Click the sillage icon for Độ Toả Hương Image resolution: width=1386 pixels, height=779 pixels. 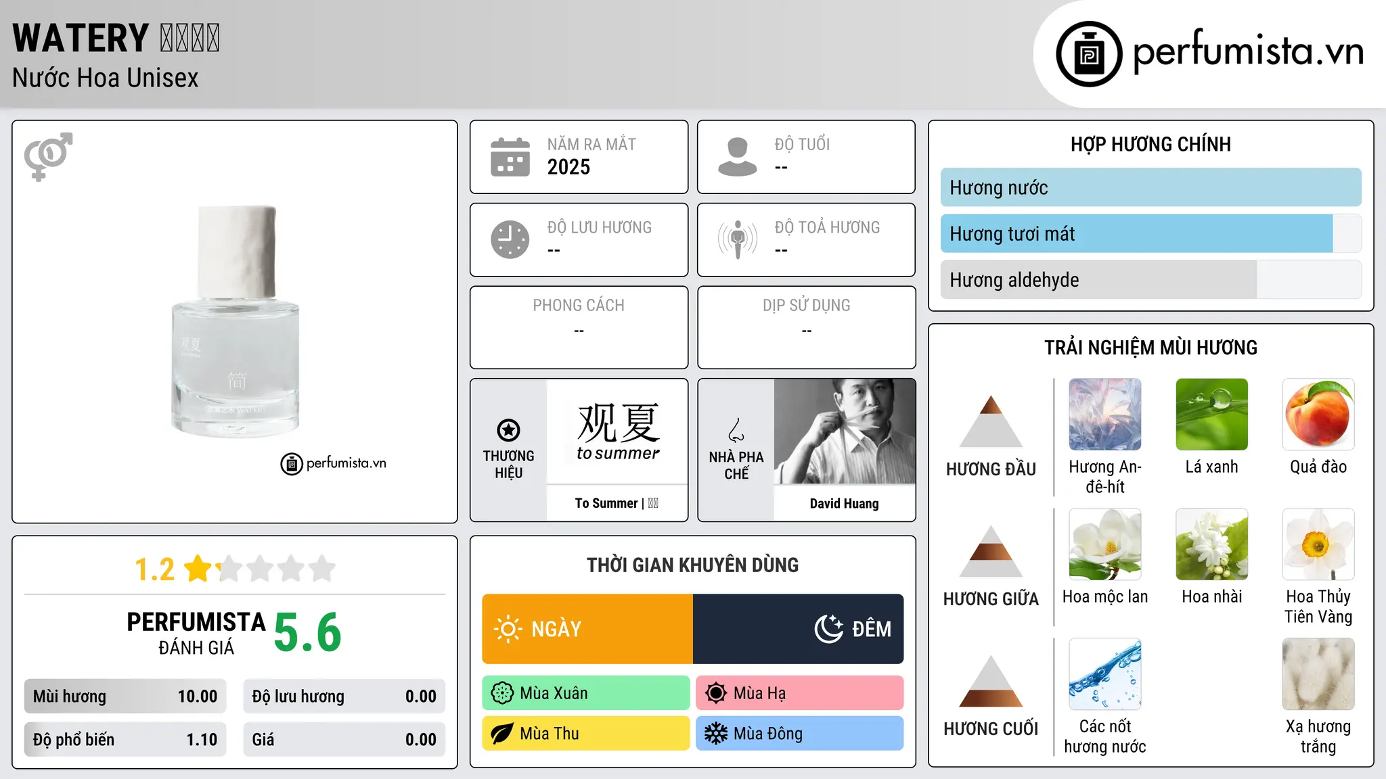[738, 239]
